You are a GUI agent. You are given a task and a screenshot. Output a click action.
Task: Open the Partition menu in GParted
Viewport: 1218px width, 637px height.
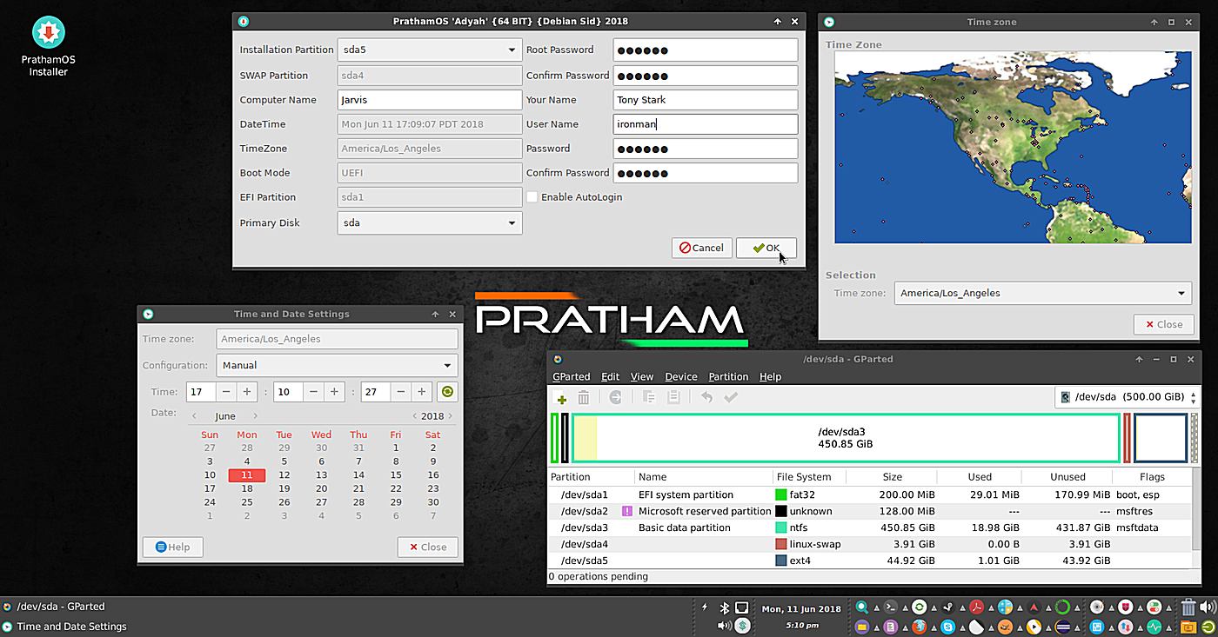pos(728,377)
